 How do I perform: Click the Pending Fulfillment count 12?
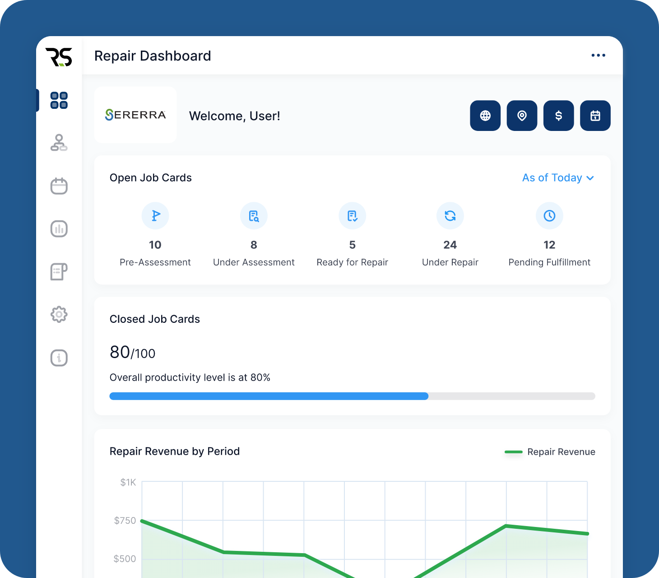click(549, 245)
